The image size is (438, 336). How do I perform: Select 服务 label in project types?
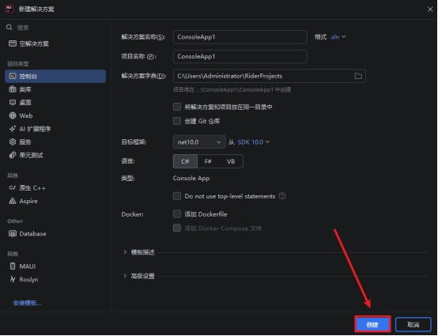pyautogui.click(x=25, y=142)
